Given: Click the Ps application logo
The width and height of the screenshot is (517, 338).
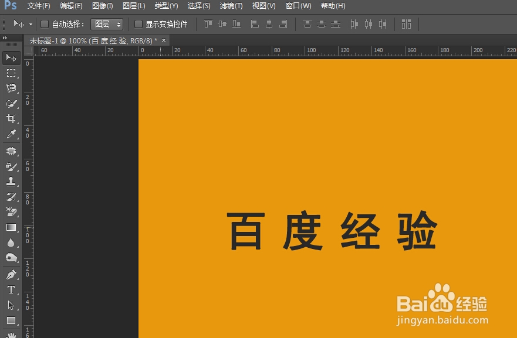Looking at the screenshot, I should point(10,6).
